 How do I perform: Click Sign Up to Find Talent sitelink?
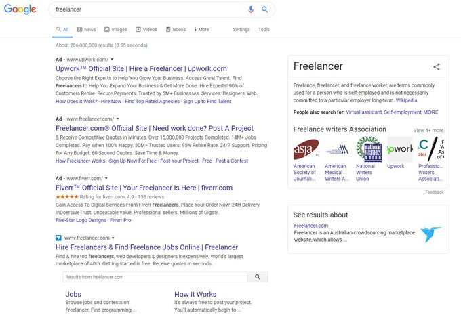click(x=207, y=102)
